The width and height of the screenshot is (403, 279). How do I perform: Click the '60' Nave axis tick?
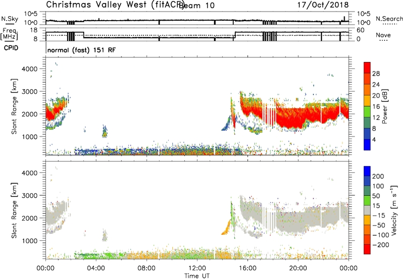[x=361, y=30]
